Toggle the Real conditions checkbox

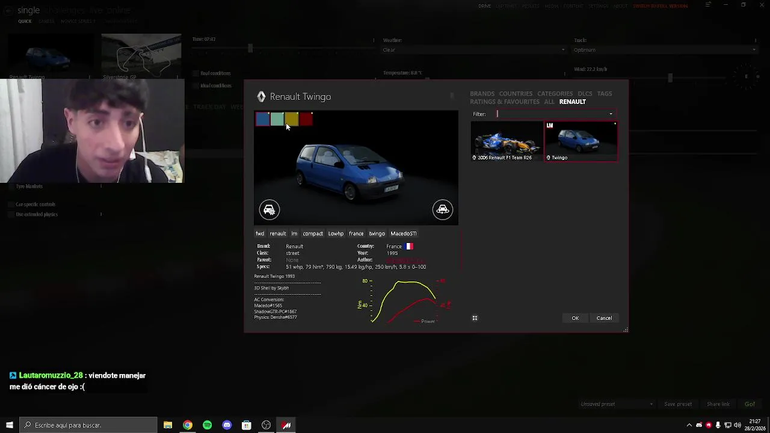pyautogui.click(x=196, y=73)
